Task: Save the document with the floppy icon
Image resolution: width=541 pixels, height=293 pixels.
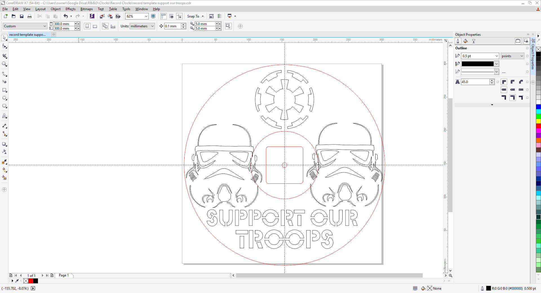Action: (22, 16)
